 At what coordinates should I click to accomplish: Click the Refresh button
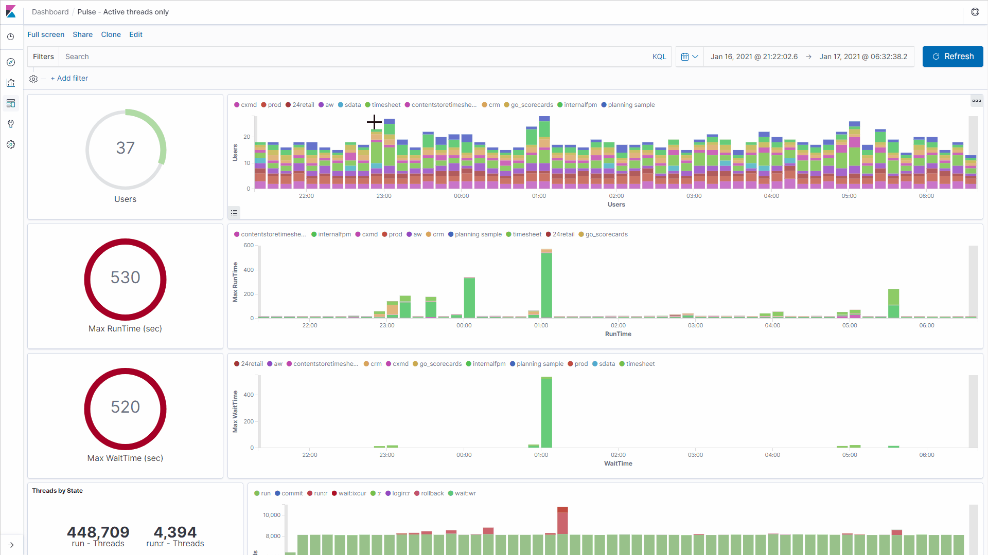pos(952,57)
